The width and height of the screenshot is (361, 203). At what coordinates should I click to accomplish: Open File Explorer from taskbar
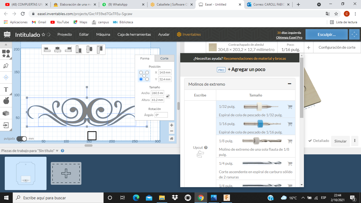[x=162, y=198]
